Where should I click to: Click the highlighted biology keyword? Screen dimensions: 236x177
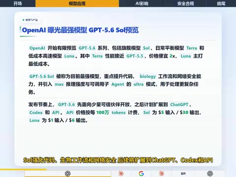tap(147, 76)
